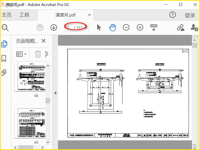The width and height of the screenshot is (200, 150).
Task: Open the scrolling page display options
Action: tap(154, 27)
